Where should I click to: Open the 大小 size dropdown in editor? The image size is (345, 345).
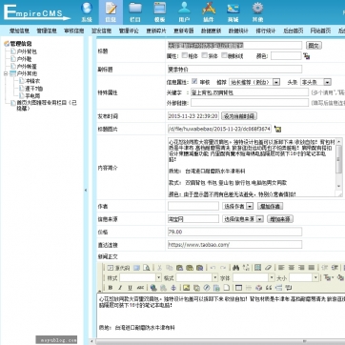pyautogui.click(x=304, y=278)
